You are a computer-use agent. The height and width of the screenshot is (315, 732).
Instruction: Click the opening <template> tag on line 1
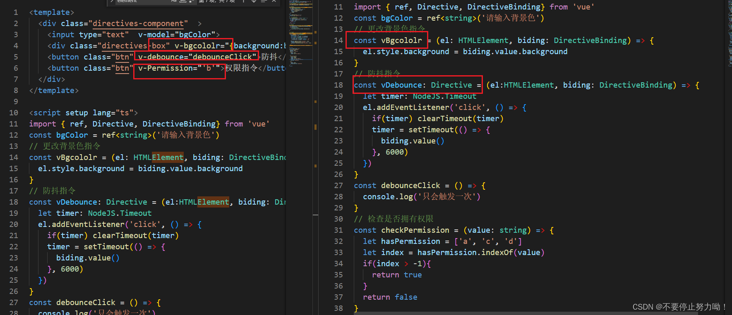point(52,12)
